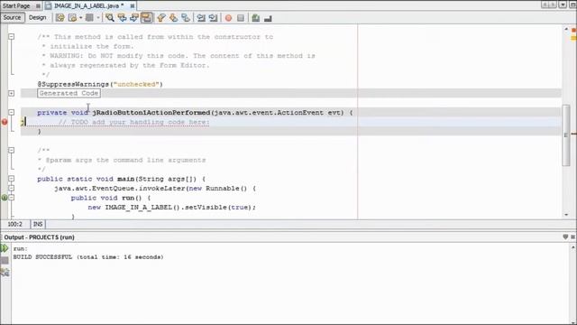Click Find Previous Occurrence icon
This screenshot has width=577, height=325.
[x=122, y=18]
